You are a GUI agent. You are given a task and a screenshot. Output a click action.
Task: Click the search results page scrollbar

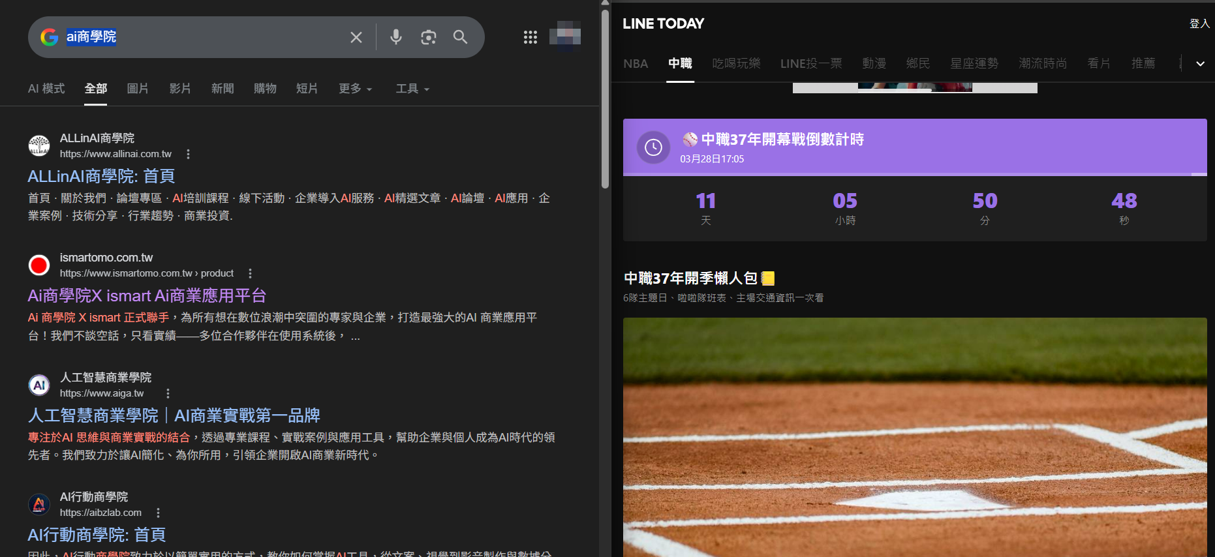(x=605, y=98)
